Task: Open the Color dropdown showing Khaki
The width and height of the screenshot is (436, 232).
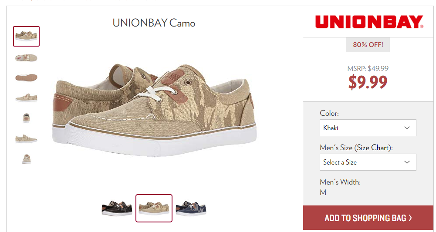Action: (x=368, y=128)
